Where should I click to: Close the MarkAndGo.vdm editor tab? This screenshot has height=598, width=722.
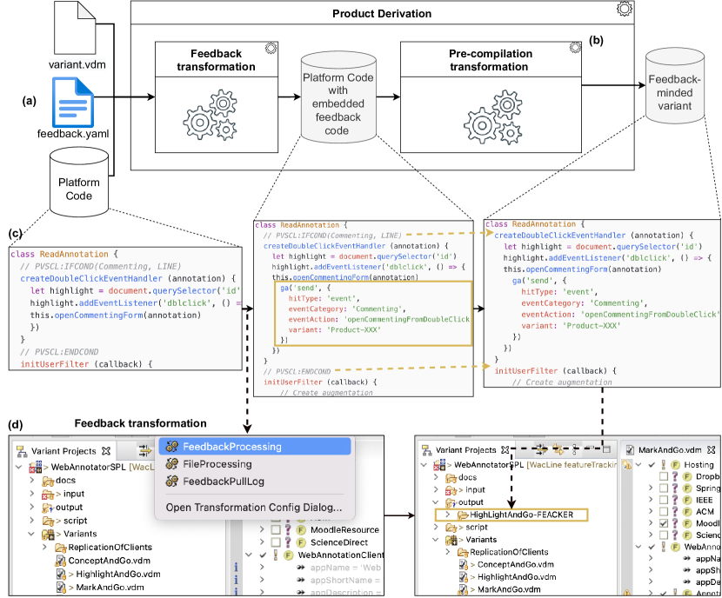(x=712, y=449)
